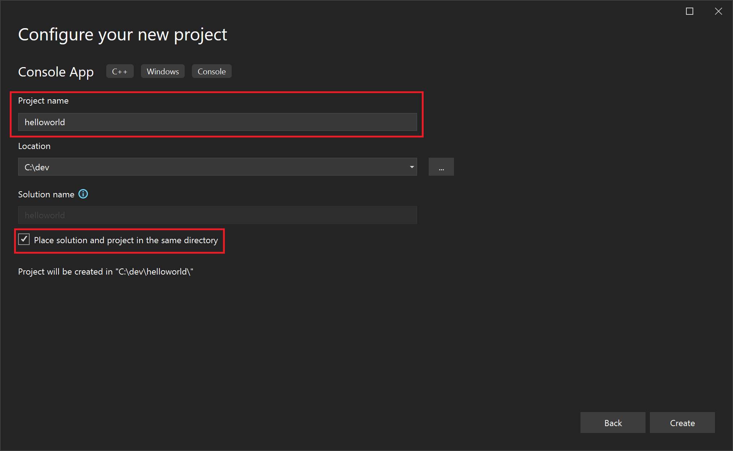Click the Solution name info icon
The width and height of the screenshot is (733, 451).
tap(83, 194)
